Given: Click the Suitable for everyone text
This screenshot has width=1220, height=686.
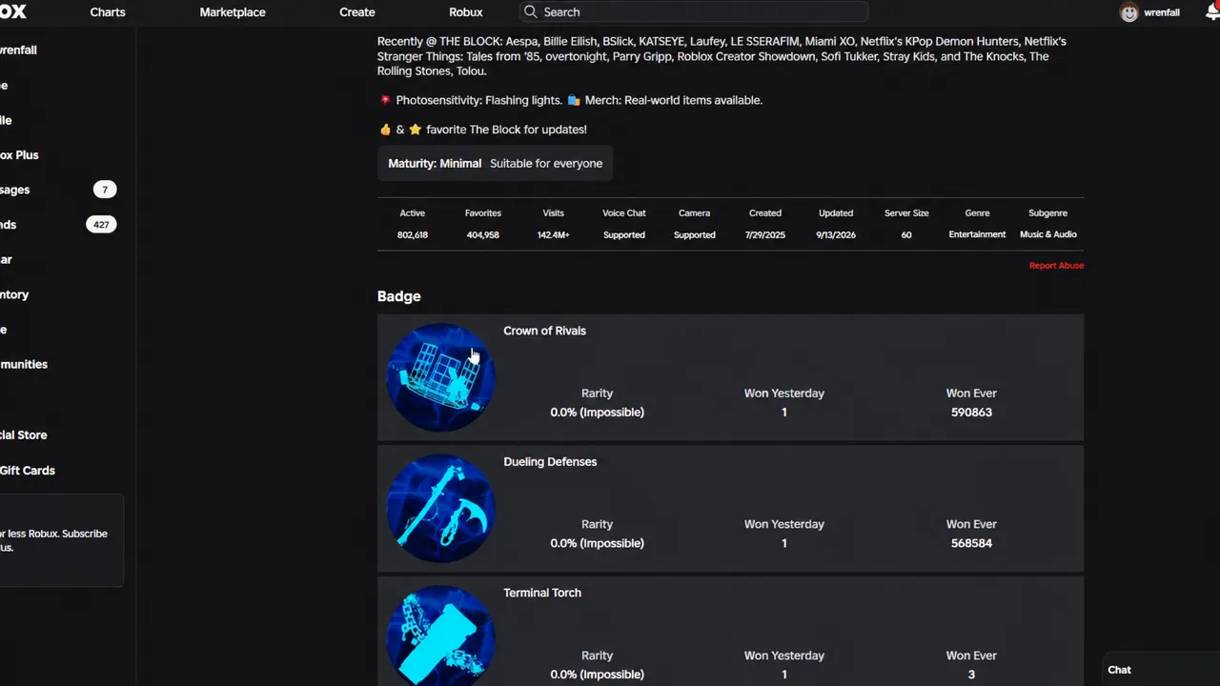Looking at the screenshot, I should 546,164.
